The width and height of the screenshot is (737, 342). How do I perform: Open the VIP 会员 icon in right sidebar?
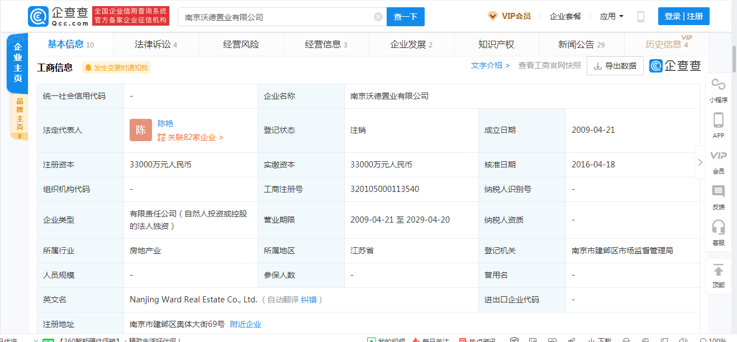[719, 160]
